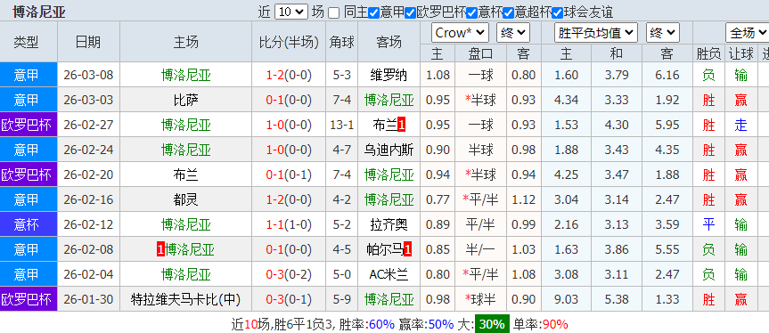Click the 13-1 corner count cell

(x=341, y=125)
